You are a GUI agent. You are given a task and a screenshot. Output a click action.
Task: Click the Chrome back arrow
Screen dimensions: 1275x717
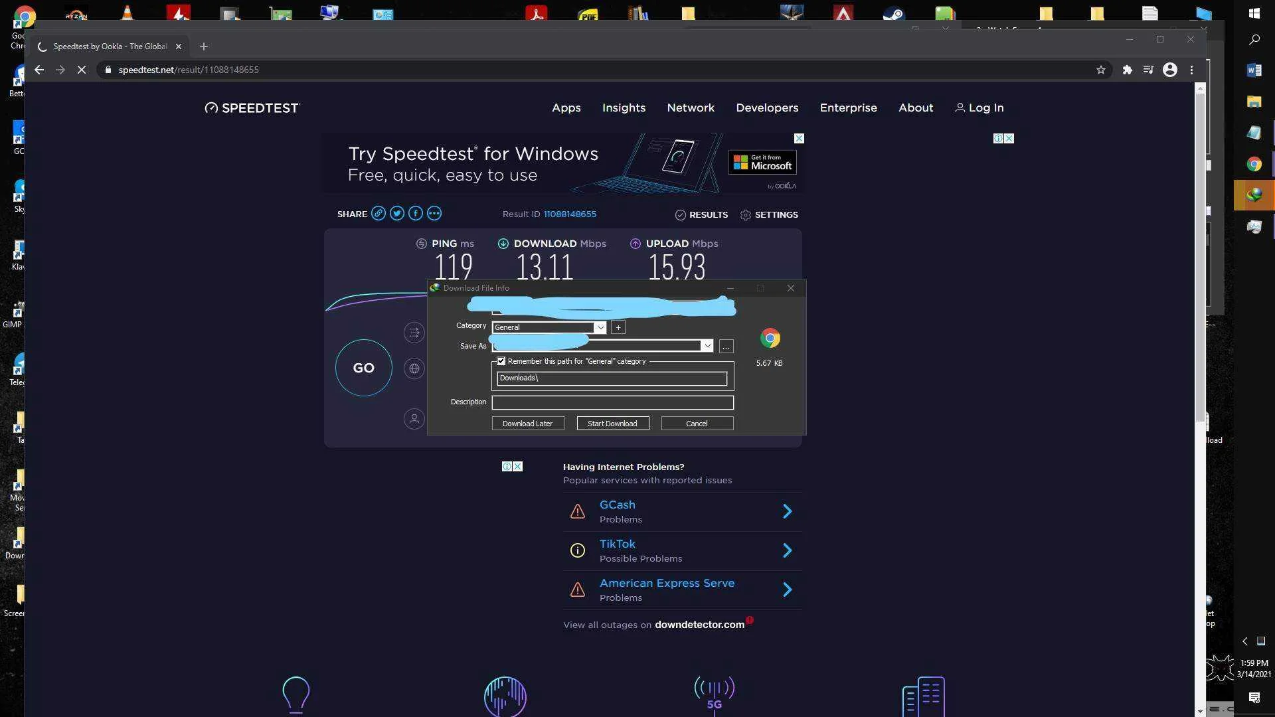click(39, 70)
